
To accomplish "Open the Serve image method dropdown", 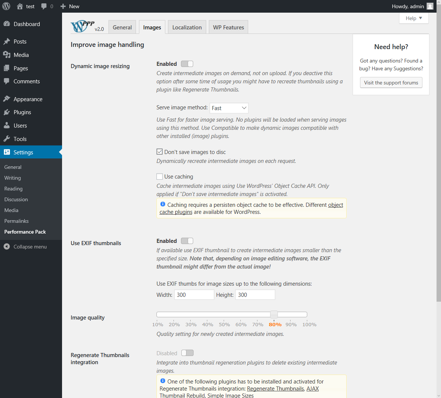I will pos(229,108).
